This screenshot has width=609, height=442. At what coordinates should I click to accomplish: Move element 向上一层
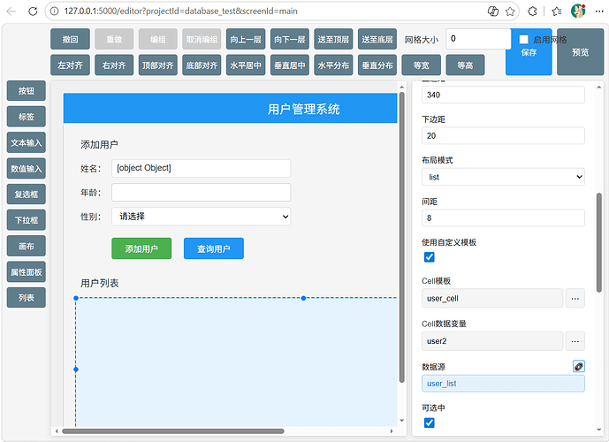(x=246, y=39)
